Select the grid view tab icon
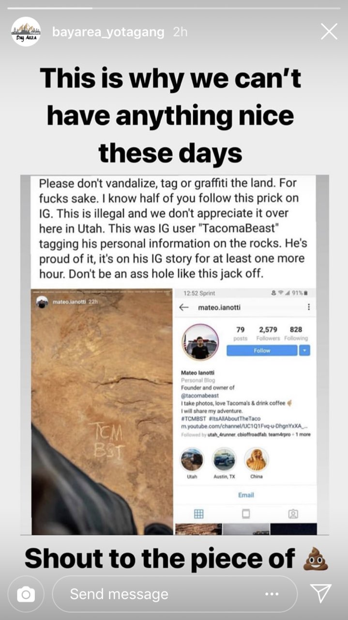The height and width of the screenshot is (620, 348). (198, 514)
